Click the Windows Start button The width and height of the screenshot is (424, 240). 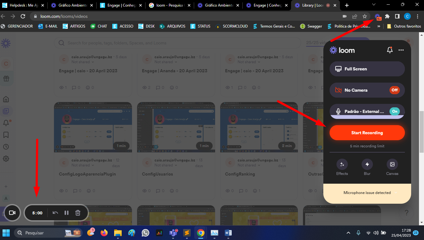click(x=6, y=233)
